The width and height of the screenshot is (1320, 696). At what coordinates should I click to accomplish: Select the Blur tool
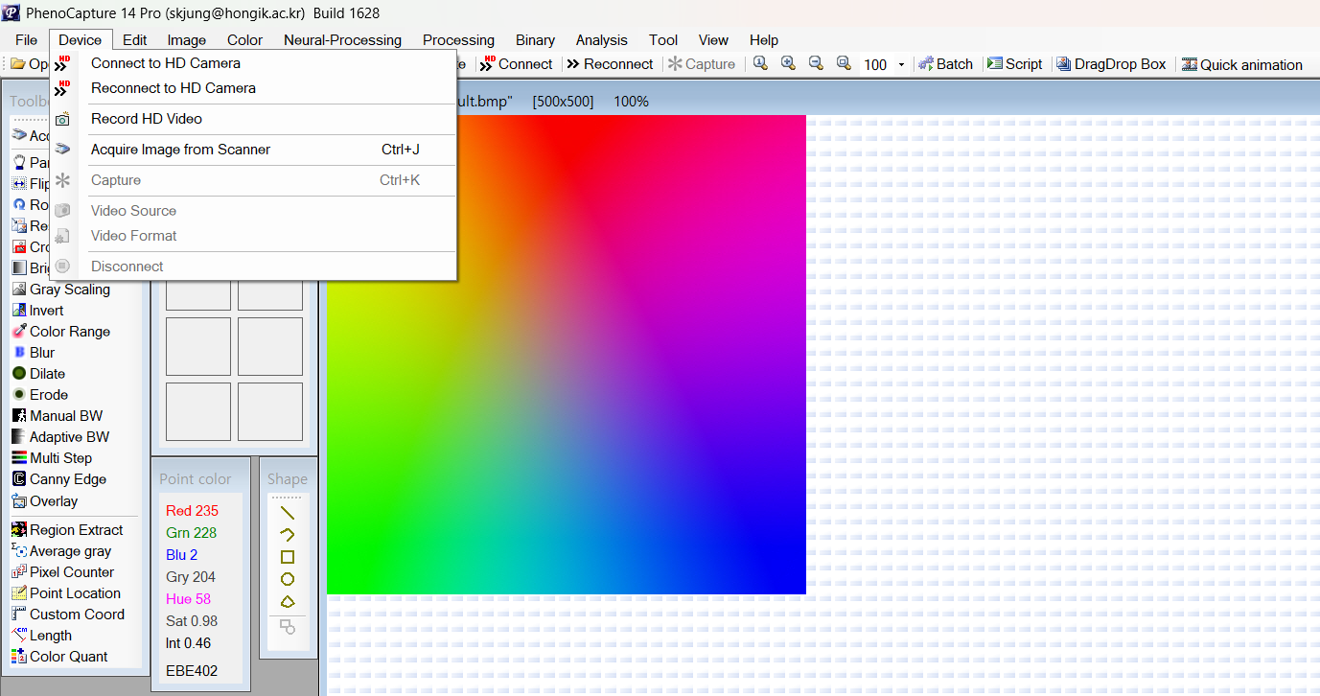tap(34, 353)
